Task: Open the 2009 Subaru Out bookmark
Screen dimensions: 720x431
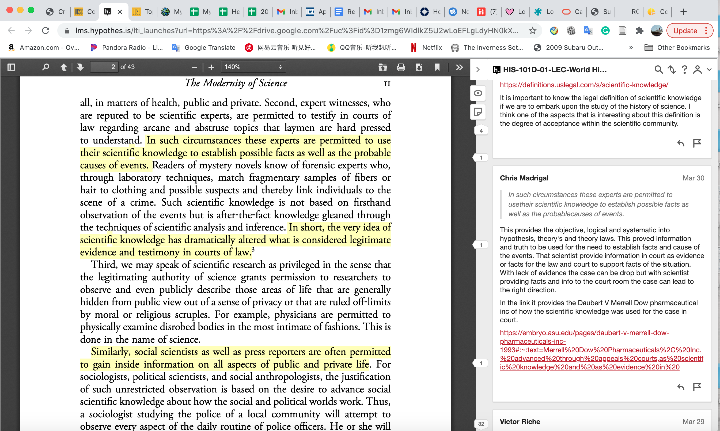Action: coord(569,48)
